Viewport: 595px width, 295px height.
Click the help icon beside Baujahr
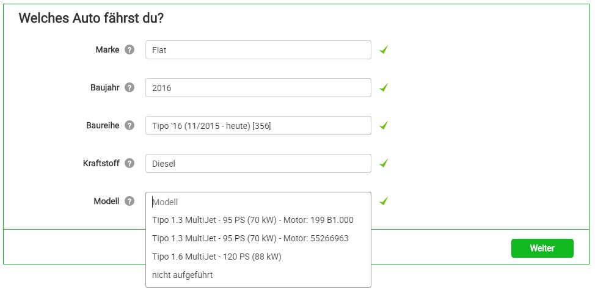(x=129, y=88)
